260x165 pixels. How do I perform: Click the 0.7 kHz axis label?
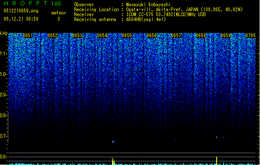[4, 136]
